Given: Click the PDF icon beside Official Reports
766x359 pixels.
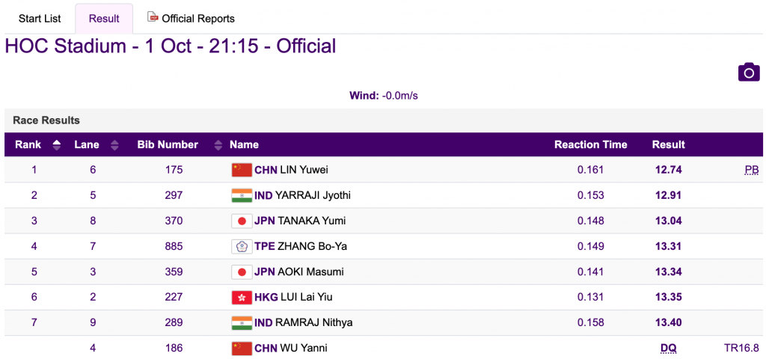Looking at the screenshot, I should [153, 17].
